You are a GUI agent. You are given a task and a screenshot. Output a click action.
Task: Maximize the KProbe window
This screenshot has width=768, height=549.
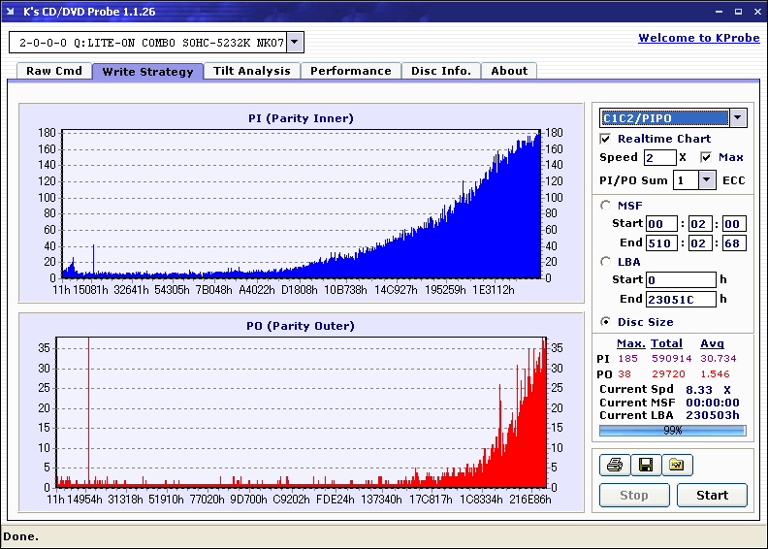point(738,12)
